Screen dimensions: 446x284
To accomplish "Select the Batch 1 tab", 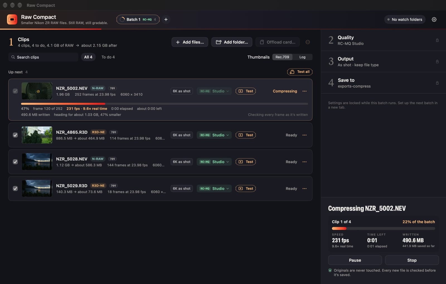I will coord(138,19).
